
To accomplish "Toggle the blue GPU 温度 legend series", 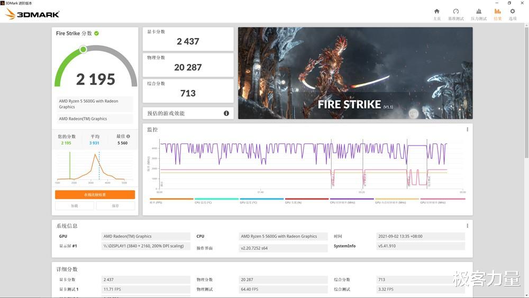I will 261,201.
